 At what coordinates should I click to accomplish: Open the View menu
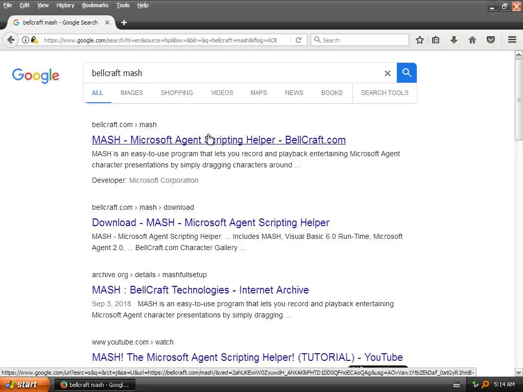(x=43, y=5)
